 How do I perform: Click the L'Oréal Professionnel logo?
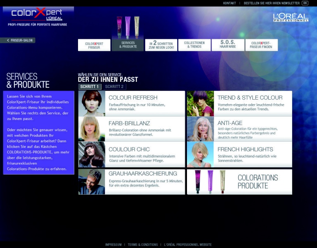(291, 17)
